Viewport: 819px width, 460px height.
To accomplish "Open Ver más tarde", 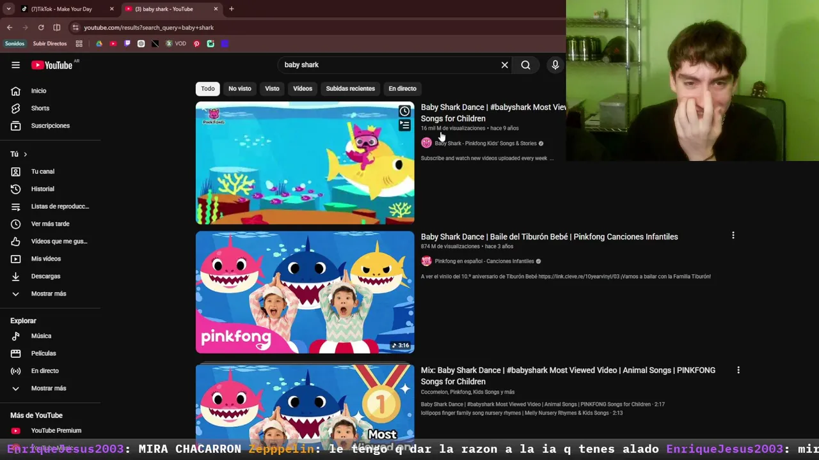I will [50, 224].
